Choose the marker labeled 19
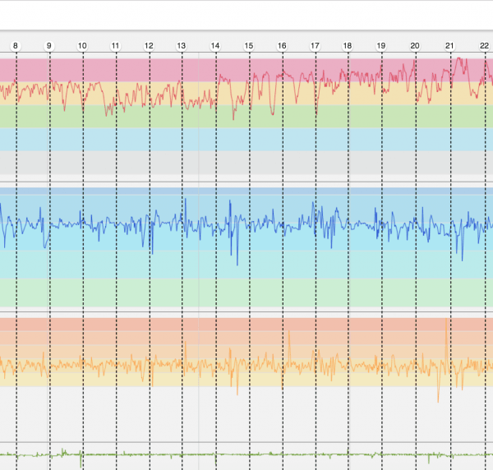 (x=380, y=46)
